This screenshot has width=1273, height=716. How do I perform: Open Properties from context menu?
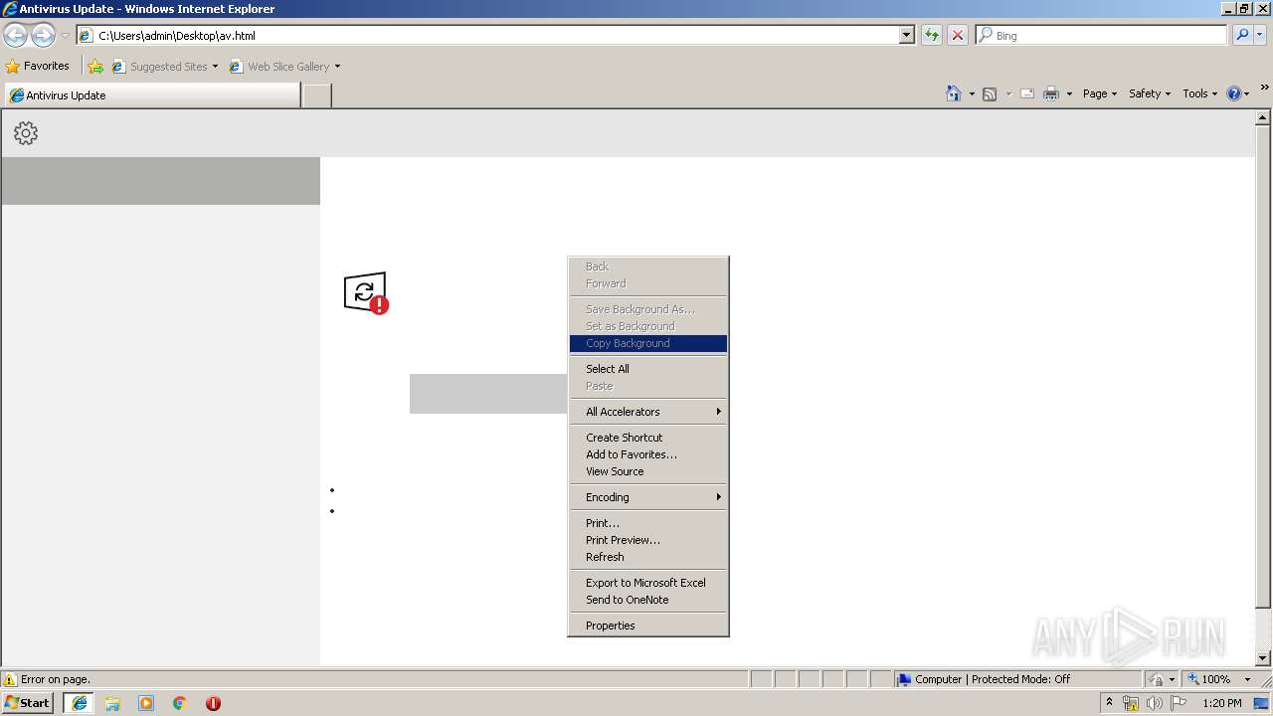point(648,626)
